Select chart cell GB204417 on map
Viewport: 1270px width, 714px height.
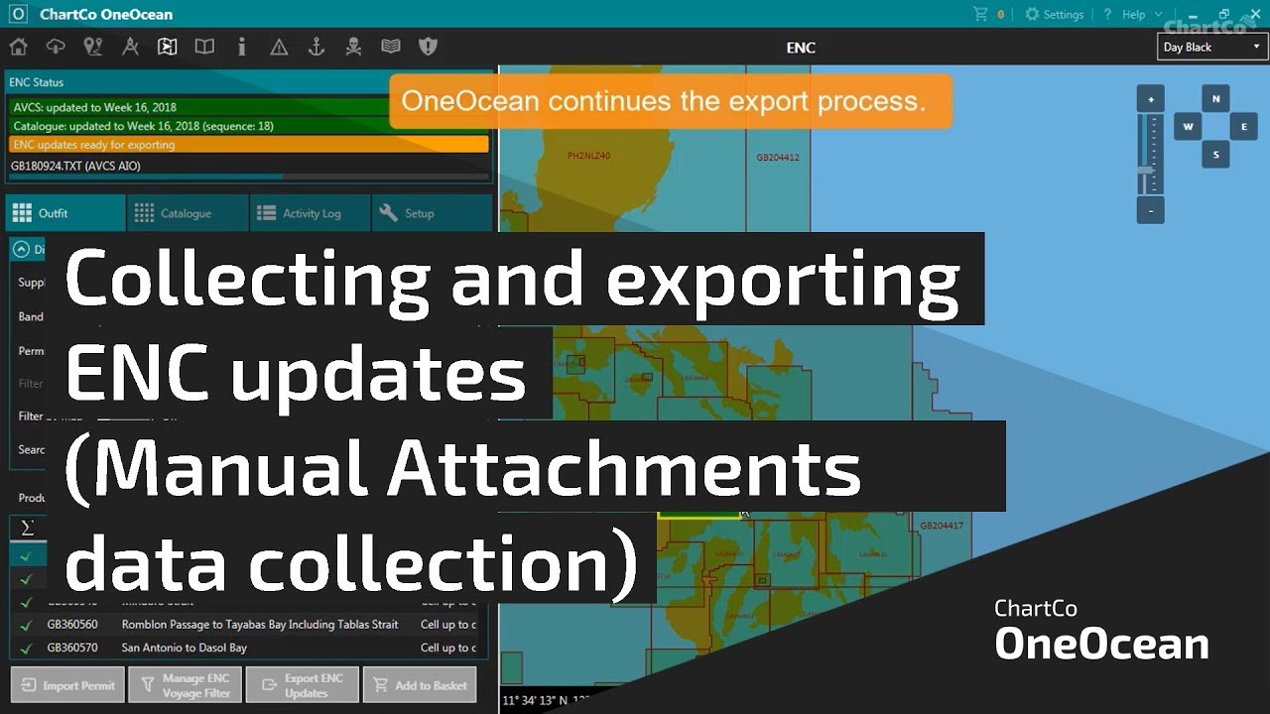click(942, 525)
